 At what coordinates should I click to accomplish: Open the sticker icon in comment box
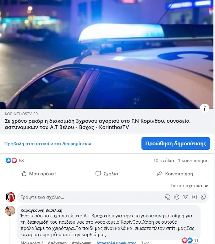click(203, 197)
